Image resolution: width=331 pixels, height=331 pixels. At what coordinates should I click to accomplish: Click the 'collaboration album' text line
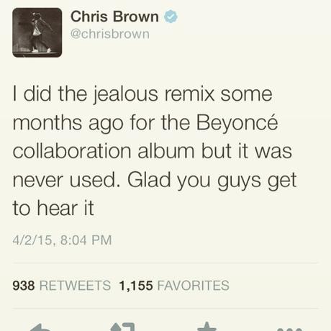[x=103, y=151]
